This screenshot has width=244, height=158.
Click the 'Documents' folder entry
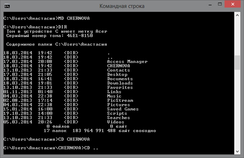coord(120,79)
